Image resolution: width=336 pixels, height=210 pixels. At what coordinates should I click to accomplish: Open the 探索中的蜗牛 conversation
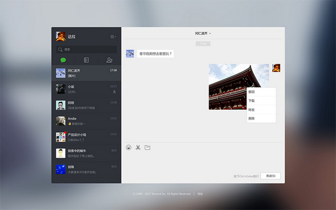tap(87, 153)
